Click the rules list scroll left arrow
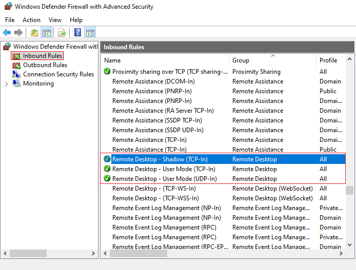 (x=105, y=254)
